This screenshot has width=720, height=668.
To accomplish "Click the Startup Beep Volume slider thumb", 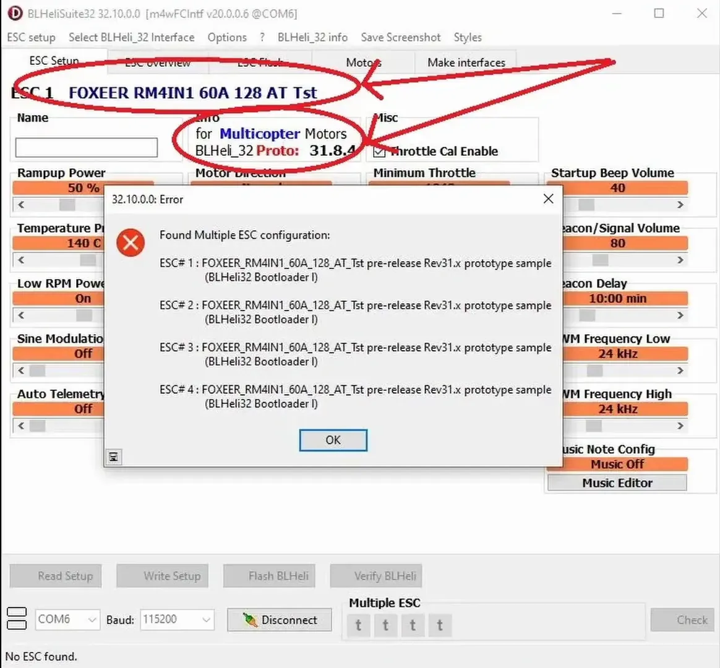I will coord(586,205).
